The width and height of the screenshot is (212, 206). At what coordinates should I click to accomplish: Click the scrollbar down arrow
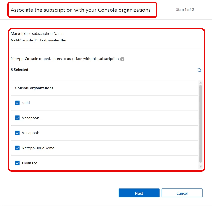point(201,166)
